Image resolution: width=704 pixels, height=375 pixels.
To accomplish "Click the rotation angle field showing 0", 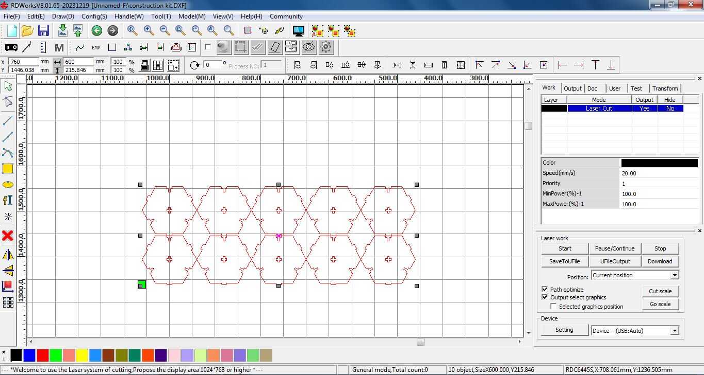I will pyautogui.click(x=213, y=65).
